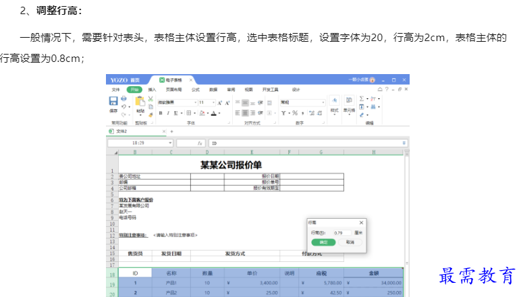Click the Format Painter brush icon

tap(150, 114)
